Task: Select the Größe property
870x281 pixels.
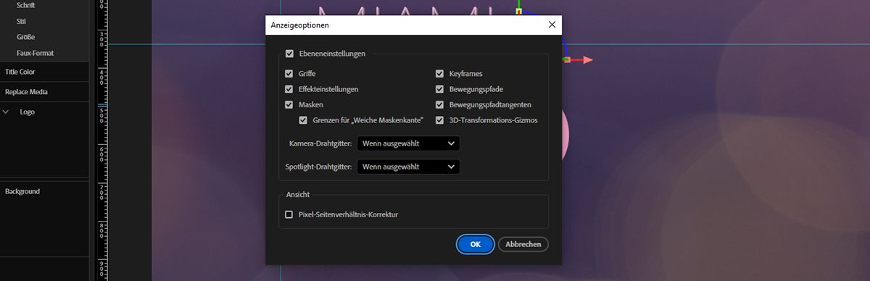Action: point(26,37)
